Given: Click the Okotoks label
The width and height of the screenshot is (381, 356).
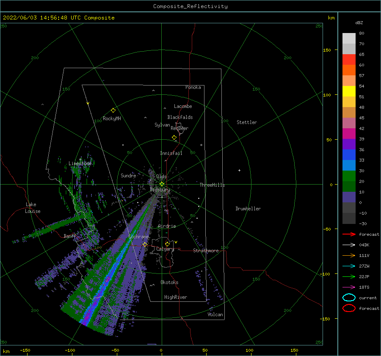Looking at the screenshot, I should coord(169,282).
